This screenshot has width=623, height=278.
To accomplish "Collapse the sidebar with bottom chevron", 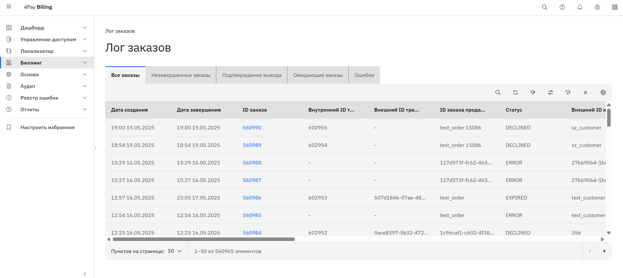I will point(85,274).
